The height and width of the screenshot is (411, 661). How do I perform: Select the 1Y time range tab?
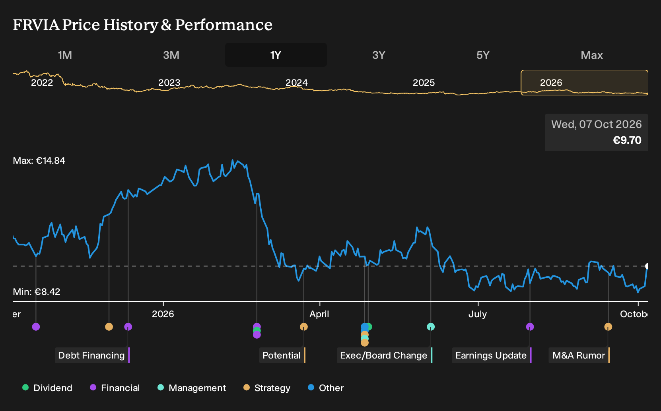(x=276, y=55)
